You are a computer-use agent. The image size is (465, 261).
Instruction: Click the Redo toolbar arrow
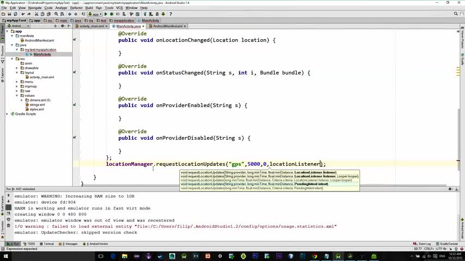point(29,14)
